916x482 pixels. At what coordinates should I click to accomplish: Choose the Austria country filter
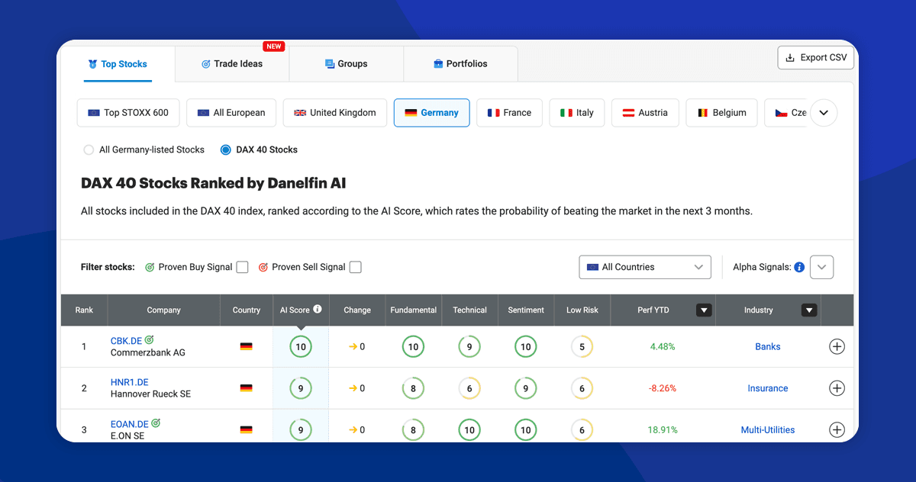pyautogui.click(x=645, y=113)
